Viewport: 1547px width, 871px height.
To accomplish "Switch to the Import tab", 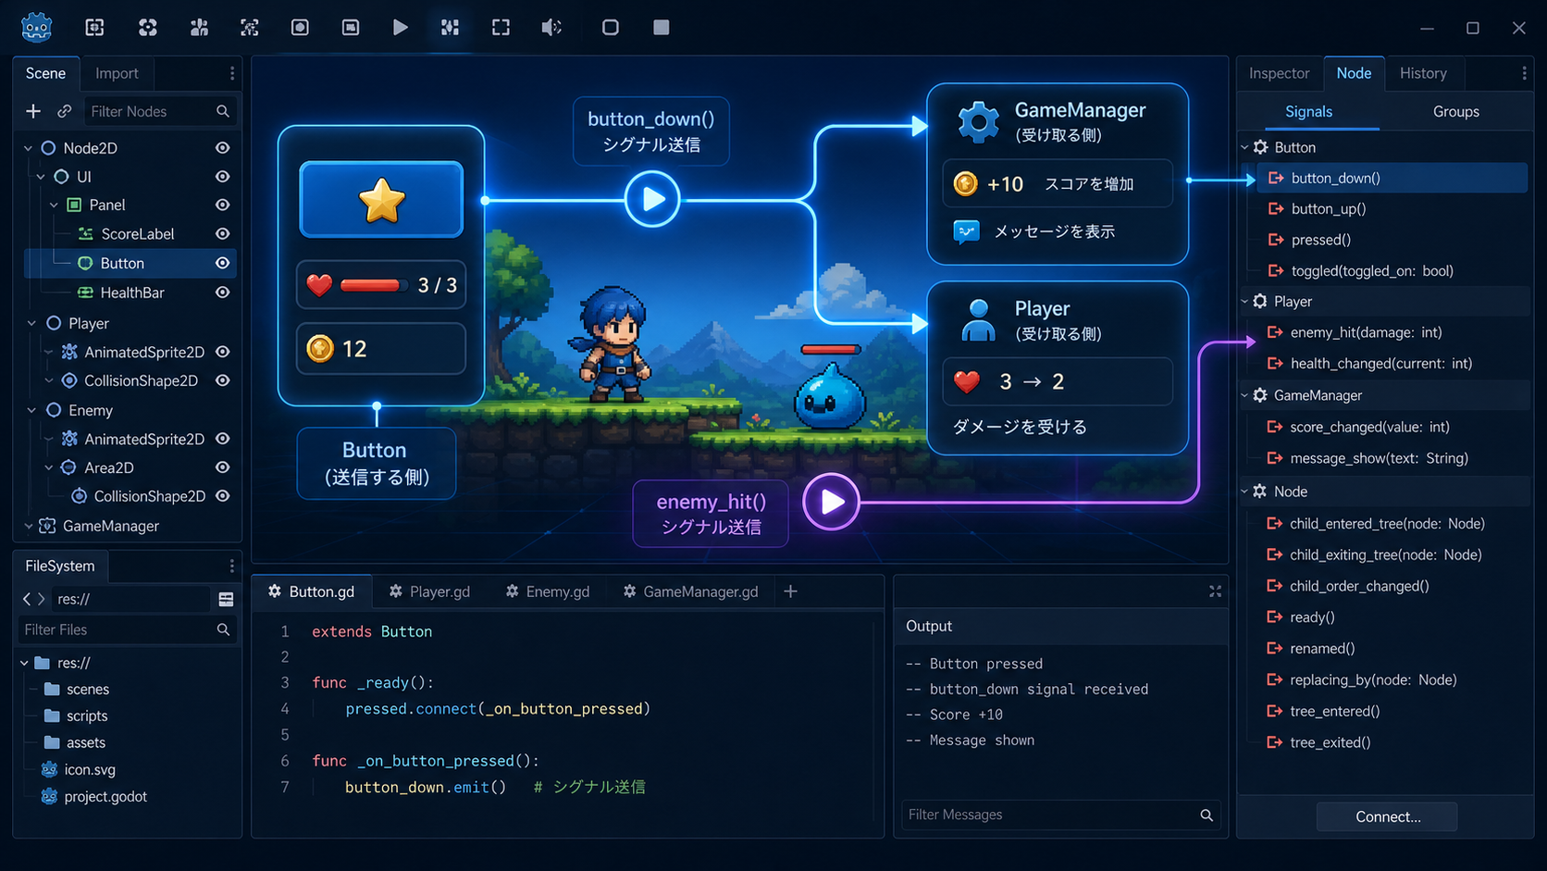I will point(117,73).
